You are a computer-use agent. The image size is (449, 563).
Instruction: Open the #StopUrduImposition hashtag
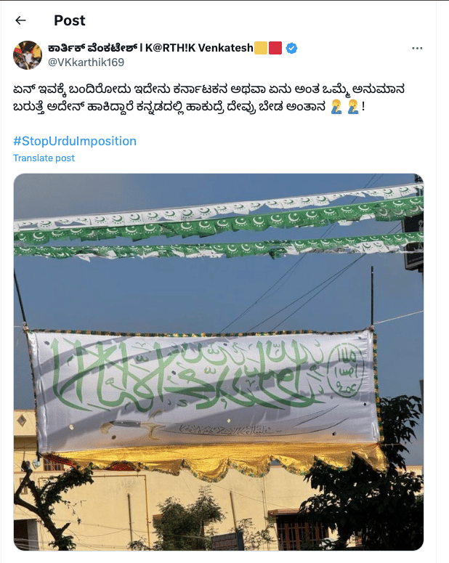click(75, 141)
